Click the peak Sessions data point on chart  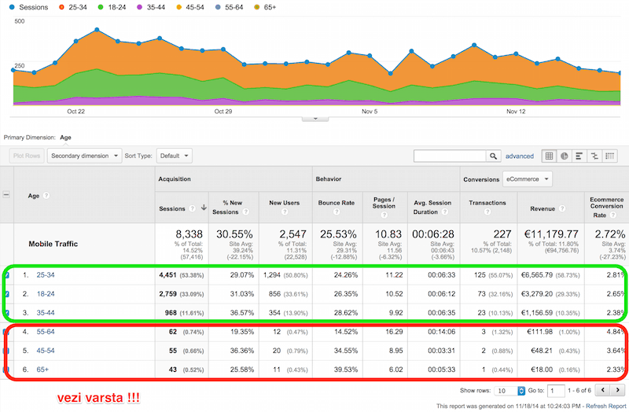click(97, 29)
